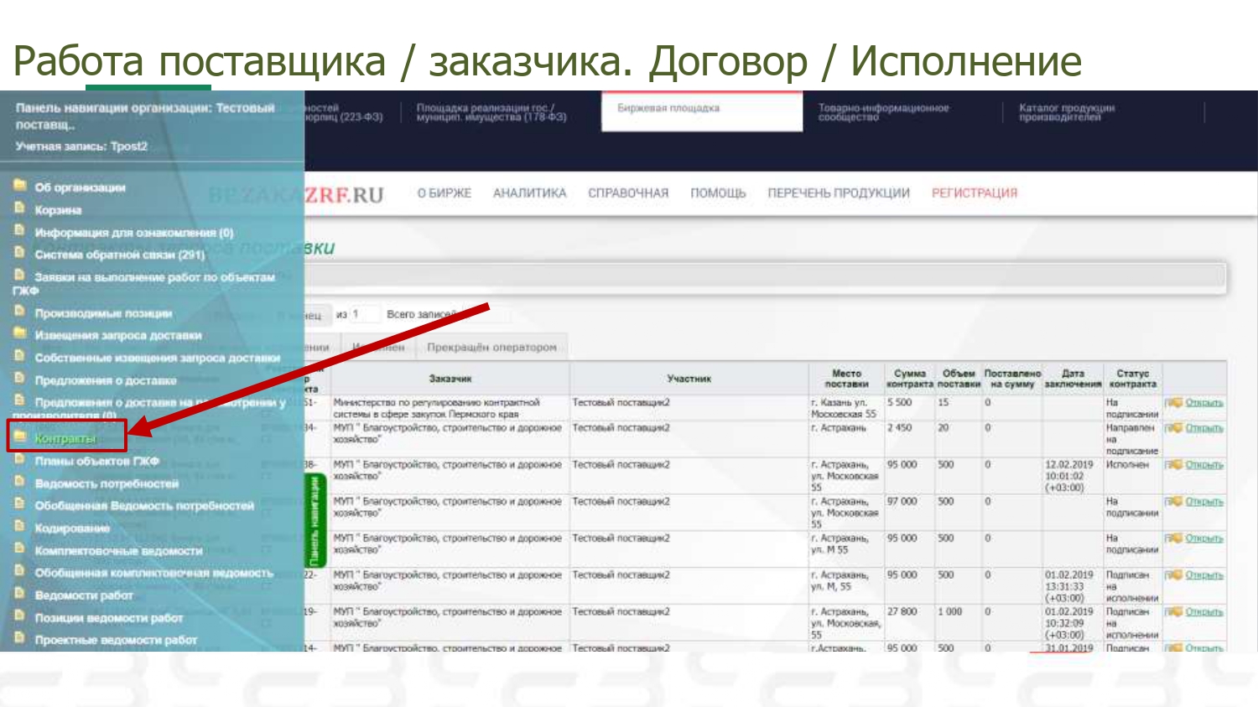The width and height of the screenshot is (1258, 707).
Task: Click the folder icon beside Извещения запроса доставки
Action: click(x=19, y=333)
